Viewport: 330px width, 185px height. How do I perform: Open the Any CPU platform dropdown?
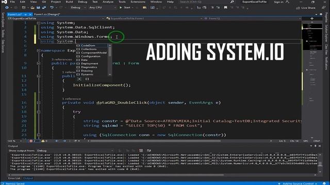(x=103, y=8)
